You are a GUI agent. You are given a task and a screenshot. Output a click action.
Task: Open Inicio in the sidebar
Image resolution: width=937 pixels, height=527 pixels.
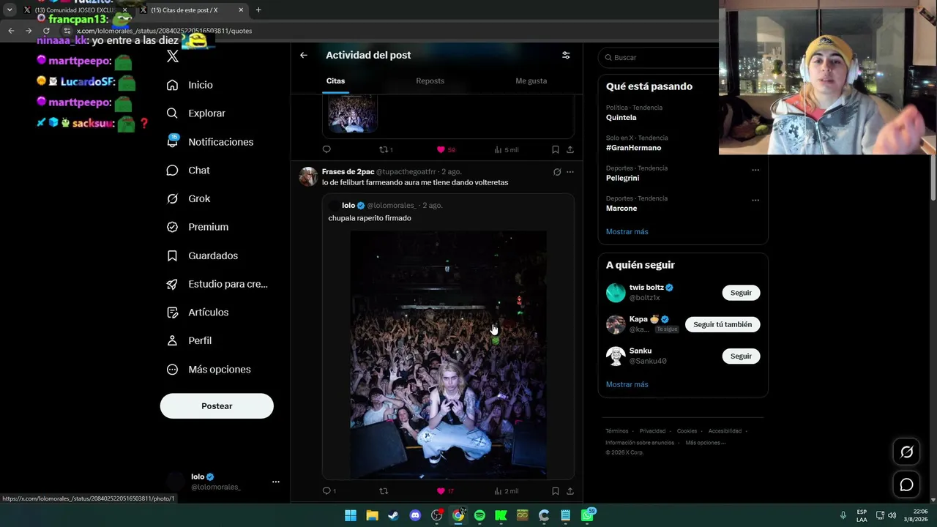(x=190, y=85)
